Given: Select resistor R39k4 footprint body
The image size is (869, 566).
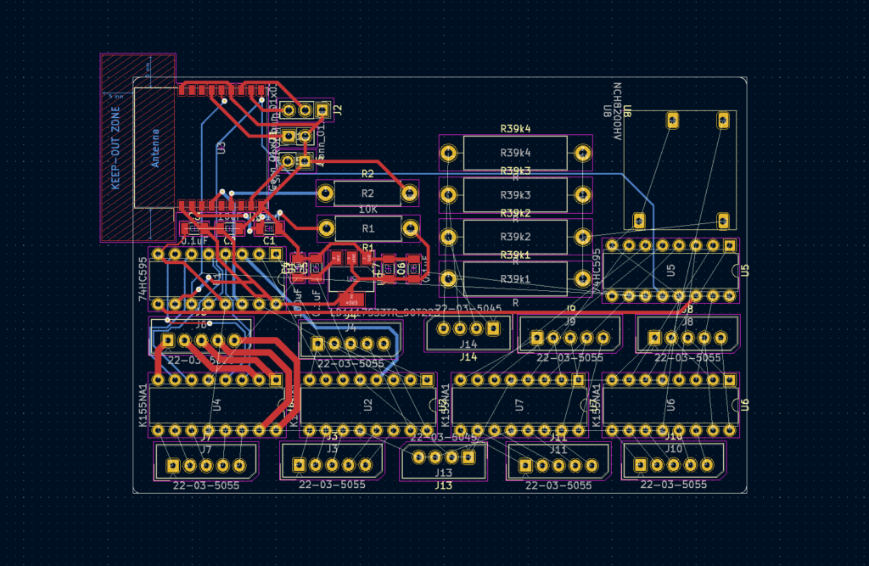Looking at the screenshot, I should click(515, 153).
